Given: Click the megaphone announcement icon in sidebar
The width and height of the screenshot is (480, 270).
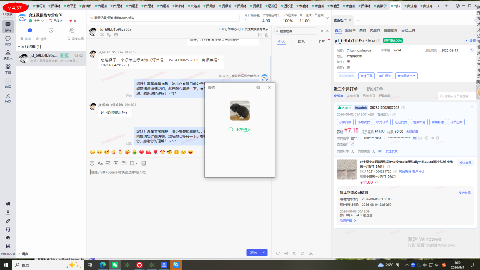Looking at the screenshot, I should [x=8, y=204].
